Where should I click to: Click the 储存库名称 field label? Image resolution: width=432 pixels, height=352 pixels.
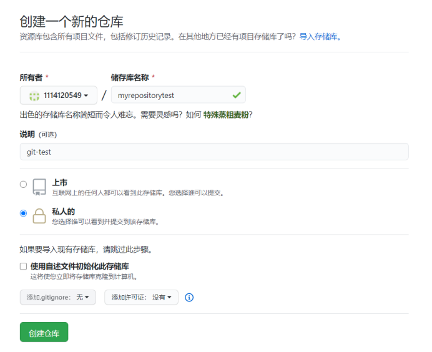pos(130,77)
